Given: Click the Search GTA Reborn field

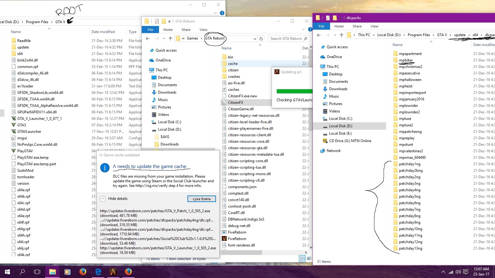Looking at the screenshot, I should pyautogui.click(x=286, y=39).
